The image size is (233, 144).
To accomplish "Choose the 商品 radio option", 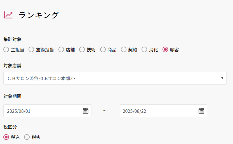I will [103, 50].
